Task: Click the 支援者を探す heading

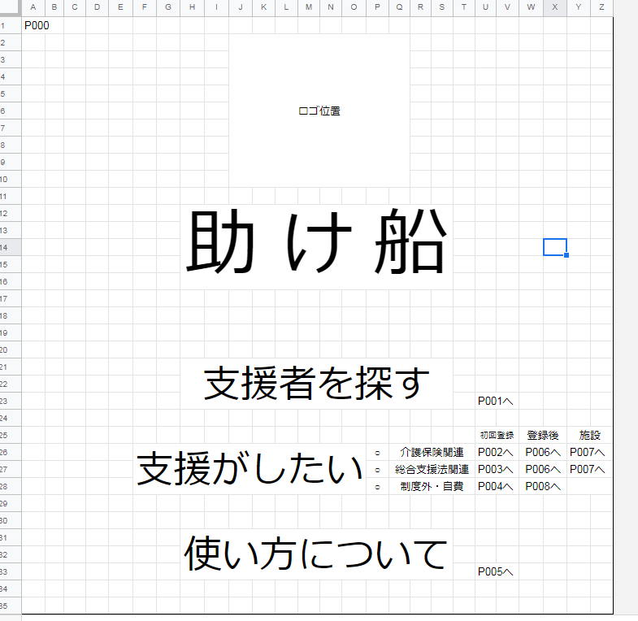Action: [315, 383]
